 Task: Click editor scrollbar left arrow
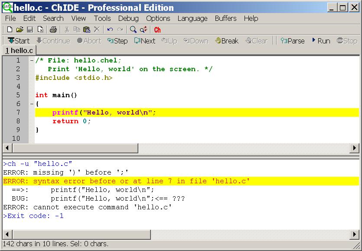pos(7,148)
